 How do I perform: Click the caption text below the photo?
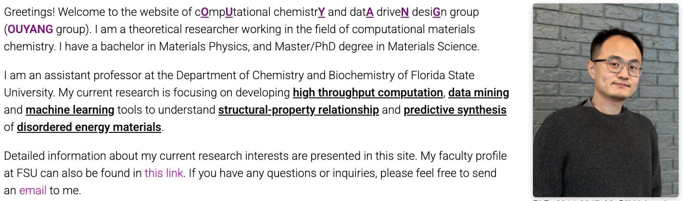pyautogui.click(x=605, y=199)
